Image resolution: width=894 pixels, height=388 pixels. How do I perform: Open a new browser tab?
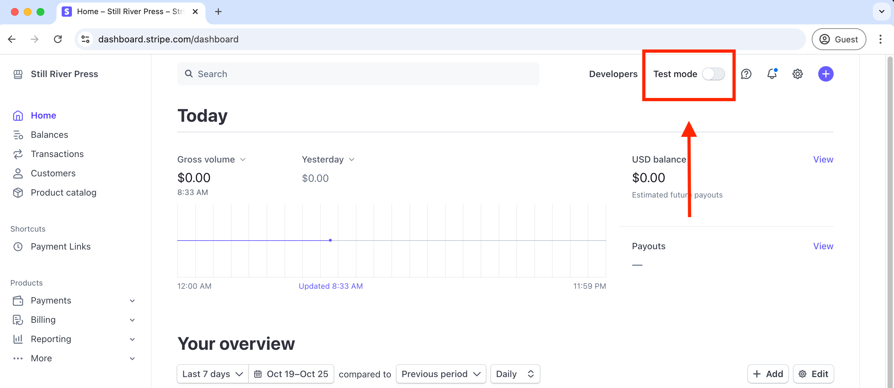coord(218,12)
